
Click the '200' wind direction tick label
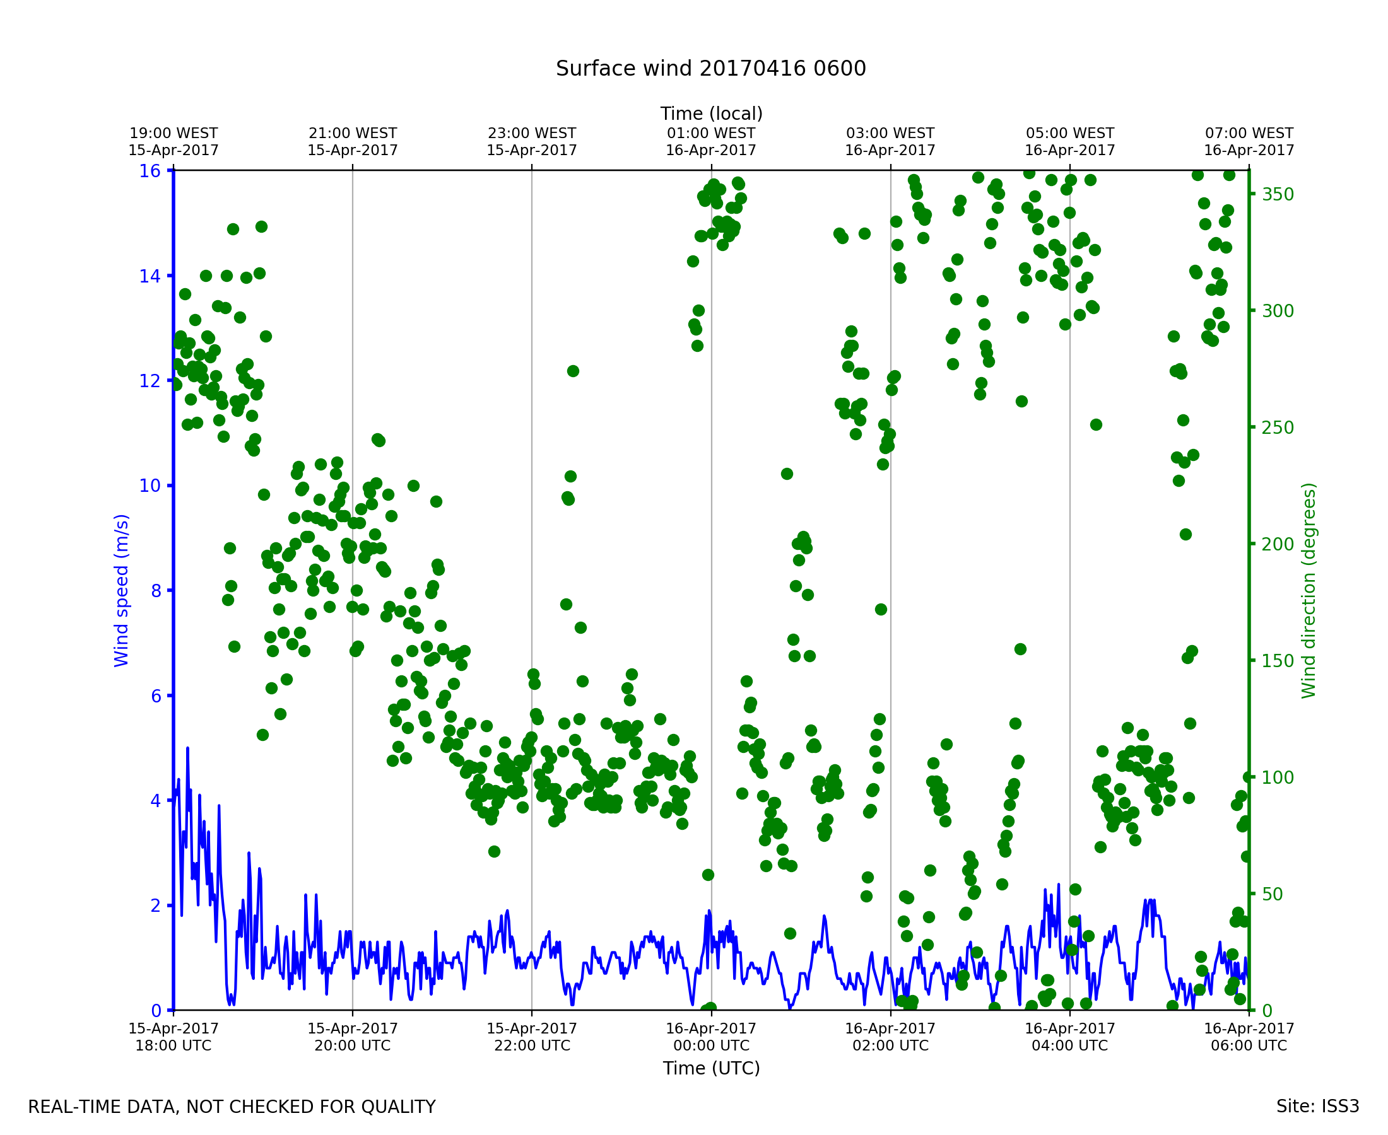point(1278,545)
